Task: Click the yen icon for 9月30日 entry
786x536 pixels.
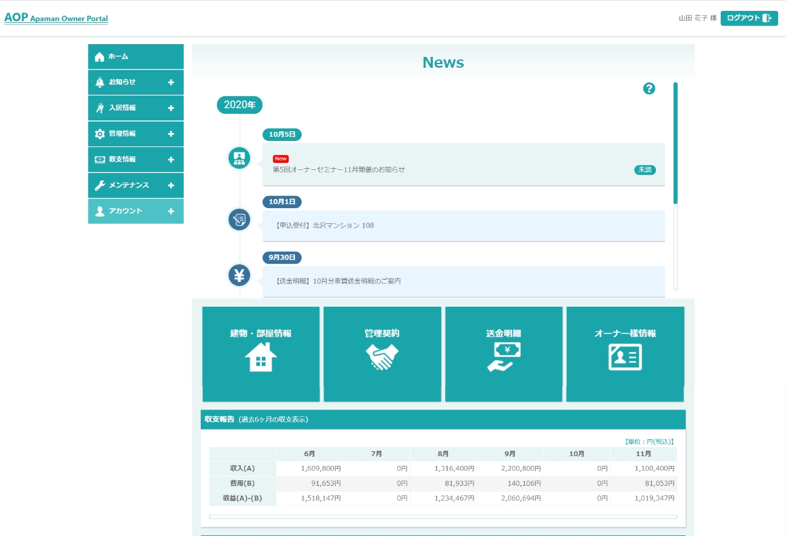Action: tap(239, 275)
